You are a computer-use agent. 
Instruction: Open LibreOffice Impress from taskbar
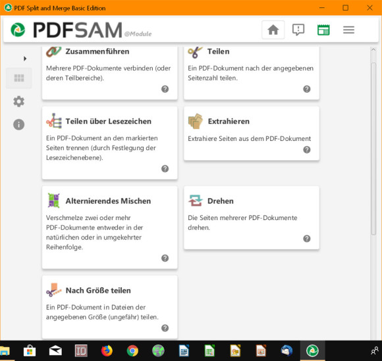[261, 351]
